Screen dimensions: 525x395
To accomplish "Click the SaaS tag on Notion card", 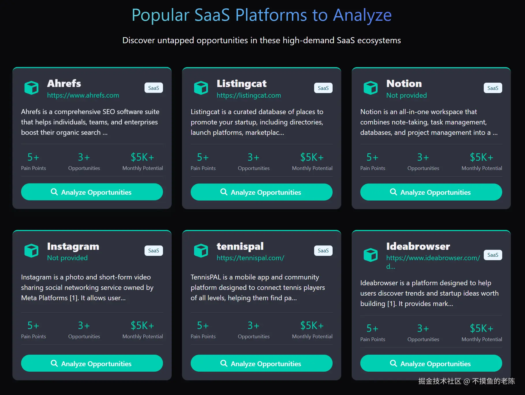I will click(493, 88).
